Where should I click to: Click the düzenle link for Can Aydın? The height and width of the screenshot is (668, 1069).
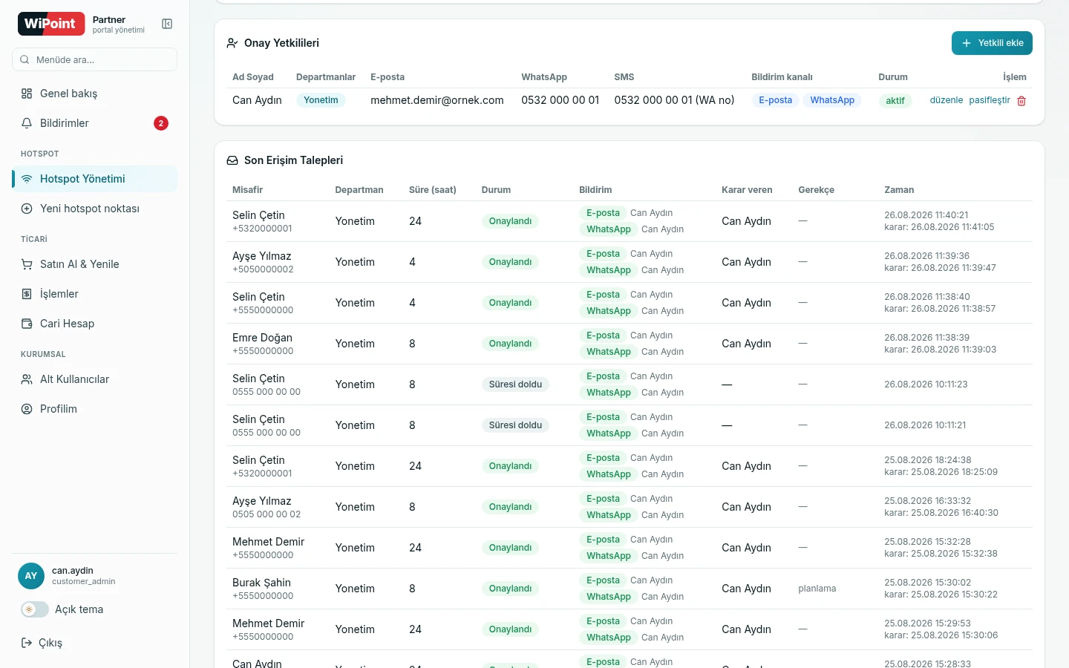[x=947, y=100]
